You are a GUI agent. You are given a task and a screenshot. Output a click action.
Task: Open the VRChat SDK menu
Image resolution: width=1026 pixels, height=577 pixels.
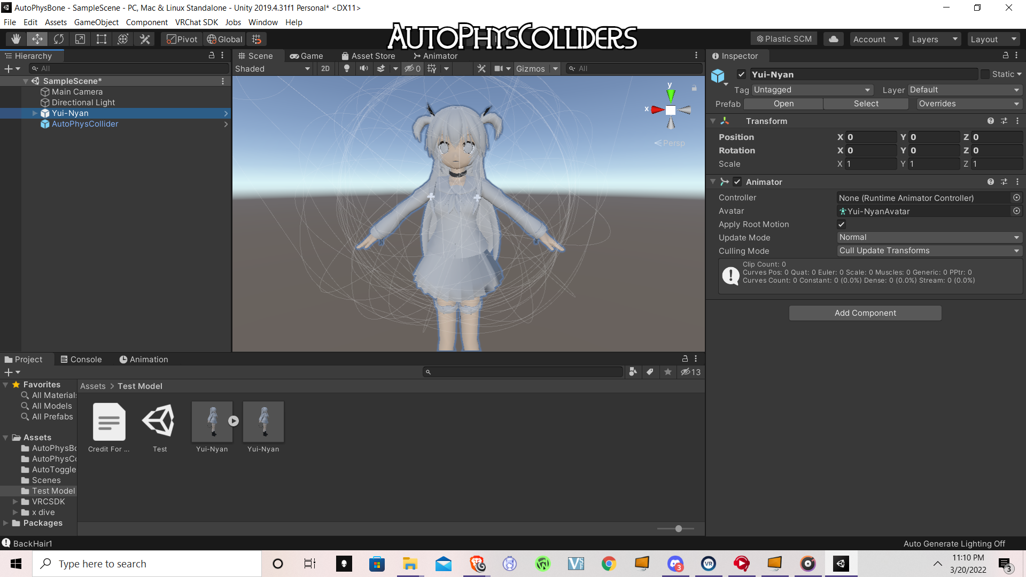(x=197, y=22)
